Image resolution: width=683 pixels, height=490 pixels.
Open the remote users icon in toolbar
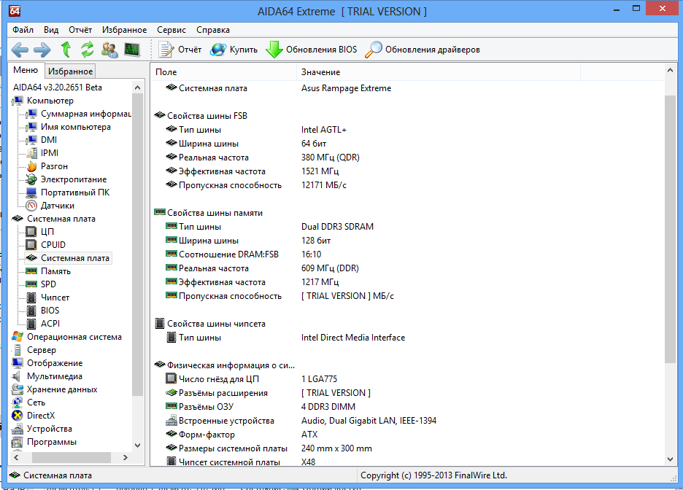(x=109, y=50)
